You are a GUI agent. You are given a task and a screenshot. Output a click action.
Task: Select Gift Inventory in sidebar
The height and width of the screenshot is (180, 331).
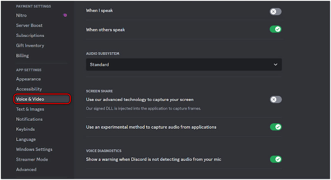(30, 45)
